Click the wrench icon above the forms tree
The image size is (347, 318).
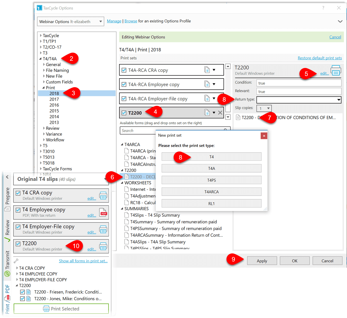pos(16,261)
